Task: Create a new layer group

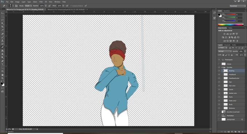Action: [235, 131]
